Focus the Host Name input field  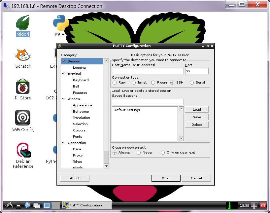click(x=148, y=71)
